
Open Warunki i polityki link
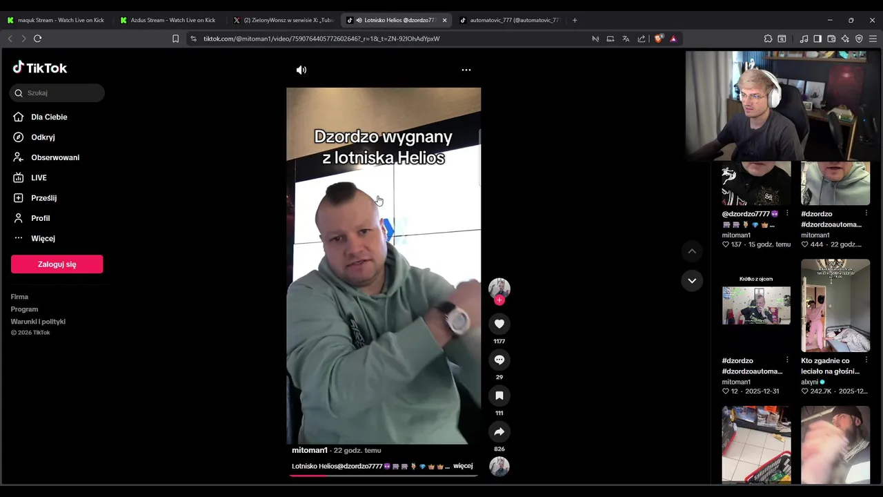(x=38, y=322)
